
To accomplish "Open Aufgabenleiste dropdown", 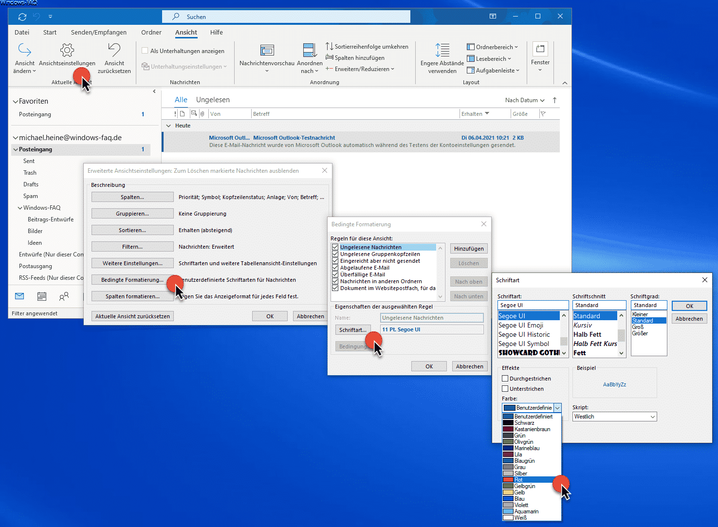I will [x=493, y=71].
